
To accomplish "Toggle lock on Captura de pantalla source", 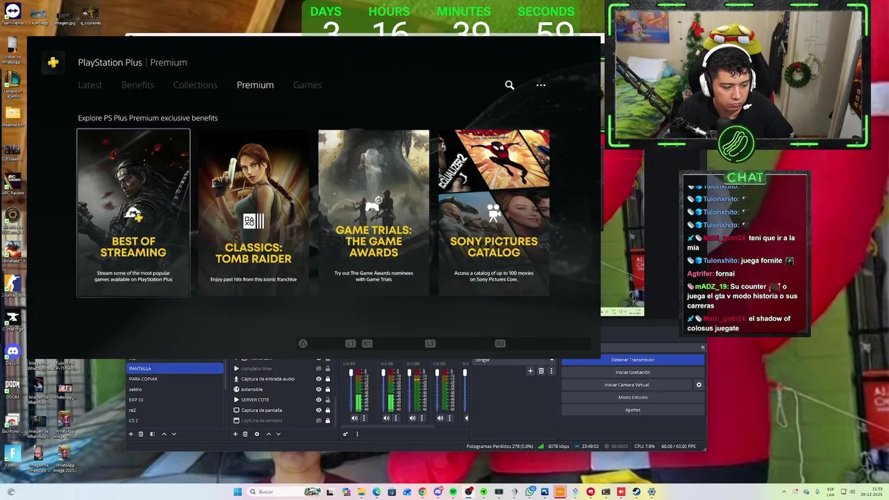I will click(x=328, y=410).
